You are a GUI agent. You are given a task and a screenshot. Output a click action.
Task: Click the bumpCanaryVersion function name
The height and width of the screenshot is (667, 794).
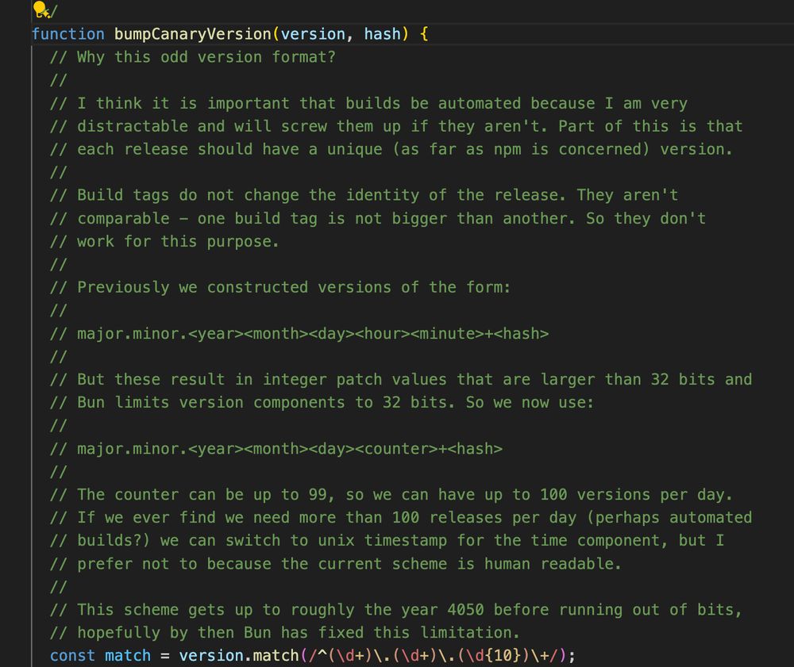click(x=192, y=34)
